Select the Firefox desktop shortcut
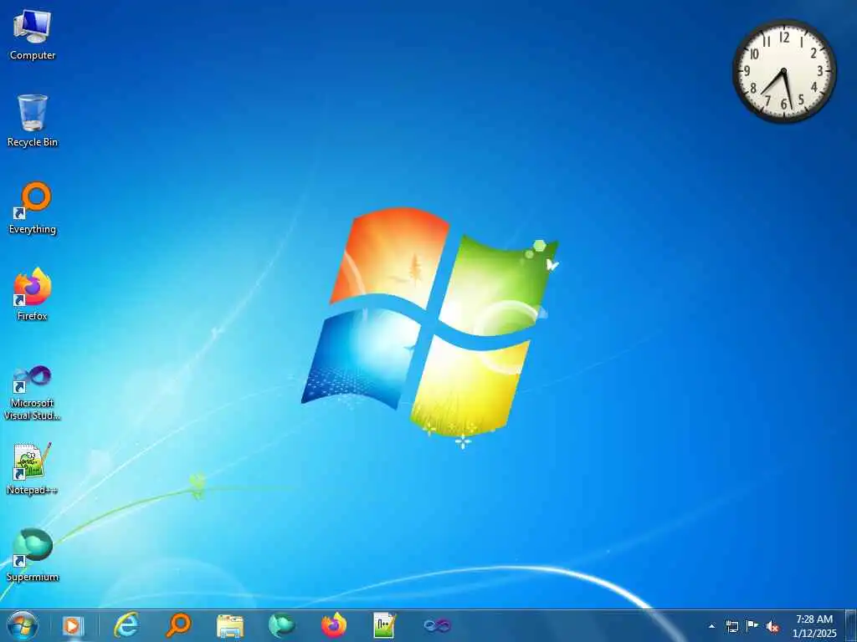The height and width of the screenshot is (642, 857). (x=33, y=294)
